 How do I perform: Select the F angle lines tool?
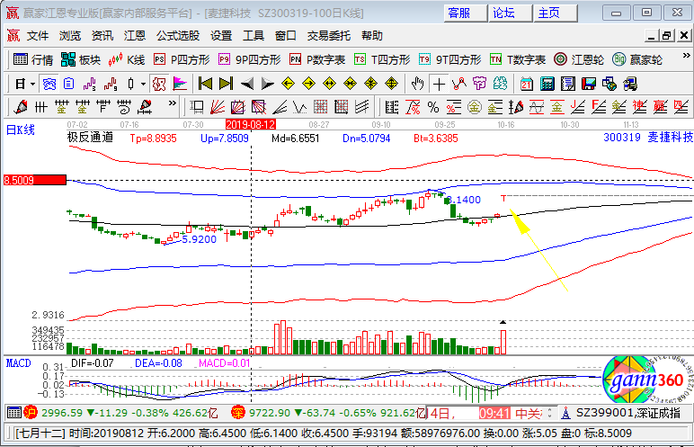click(x=599, y=107)
